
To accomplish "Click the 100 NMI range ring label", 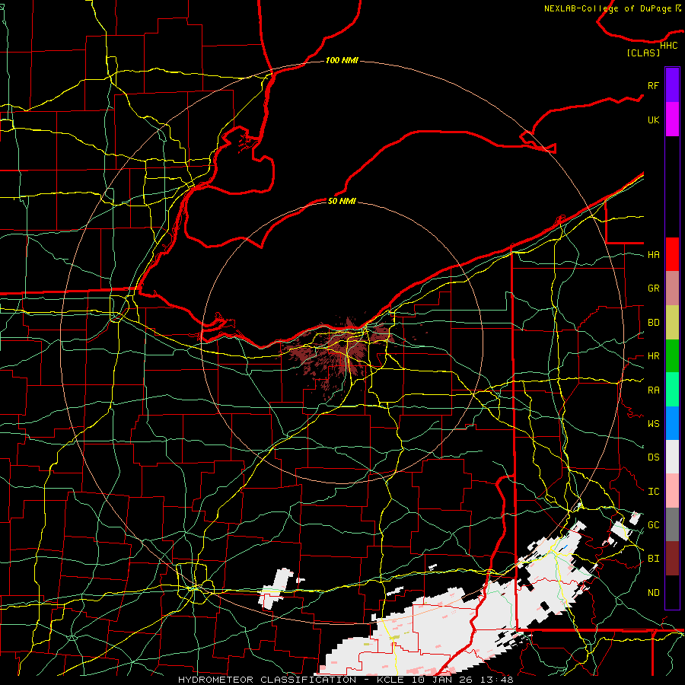I will (342, 60).
